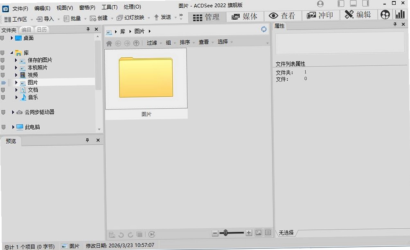Toggle right pane layout icon
The width and height of the screenshot is (410, 250).
coord(365,3)
